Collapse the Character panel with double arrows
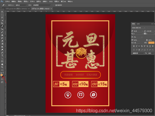Image resolution: width=155 pixels, height=116 pixels. [x=152, y=24]
